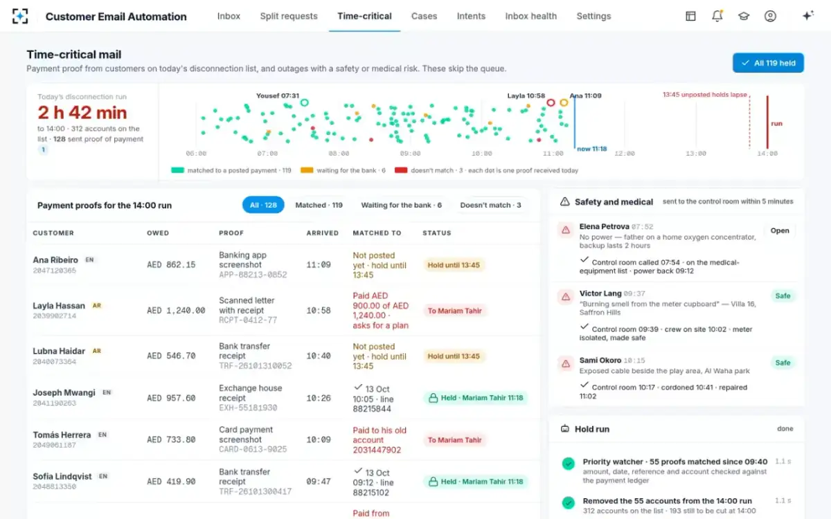
Task: Open the Intents tab
Action: click(471, 16)
